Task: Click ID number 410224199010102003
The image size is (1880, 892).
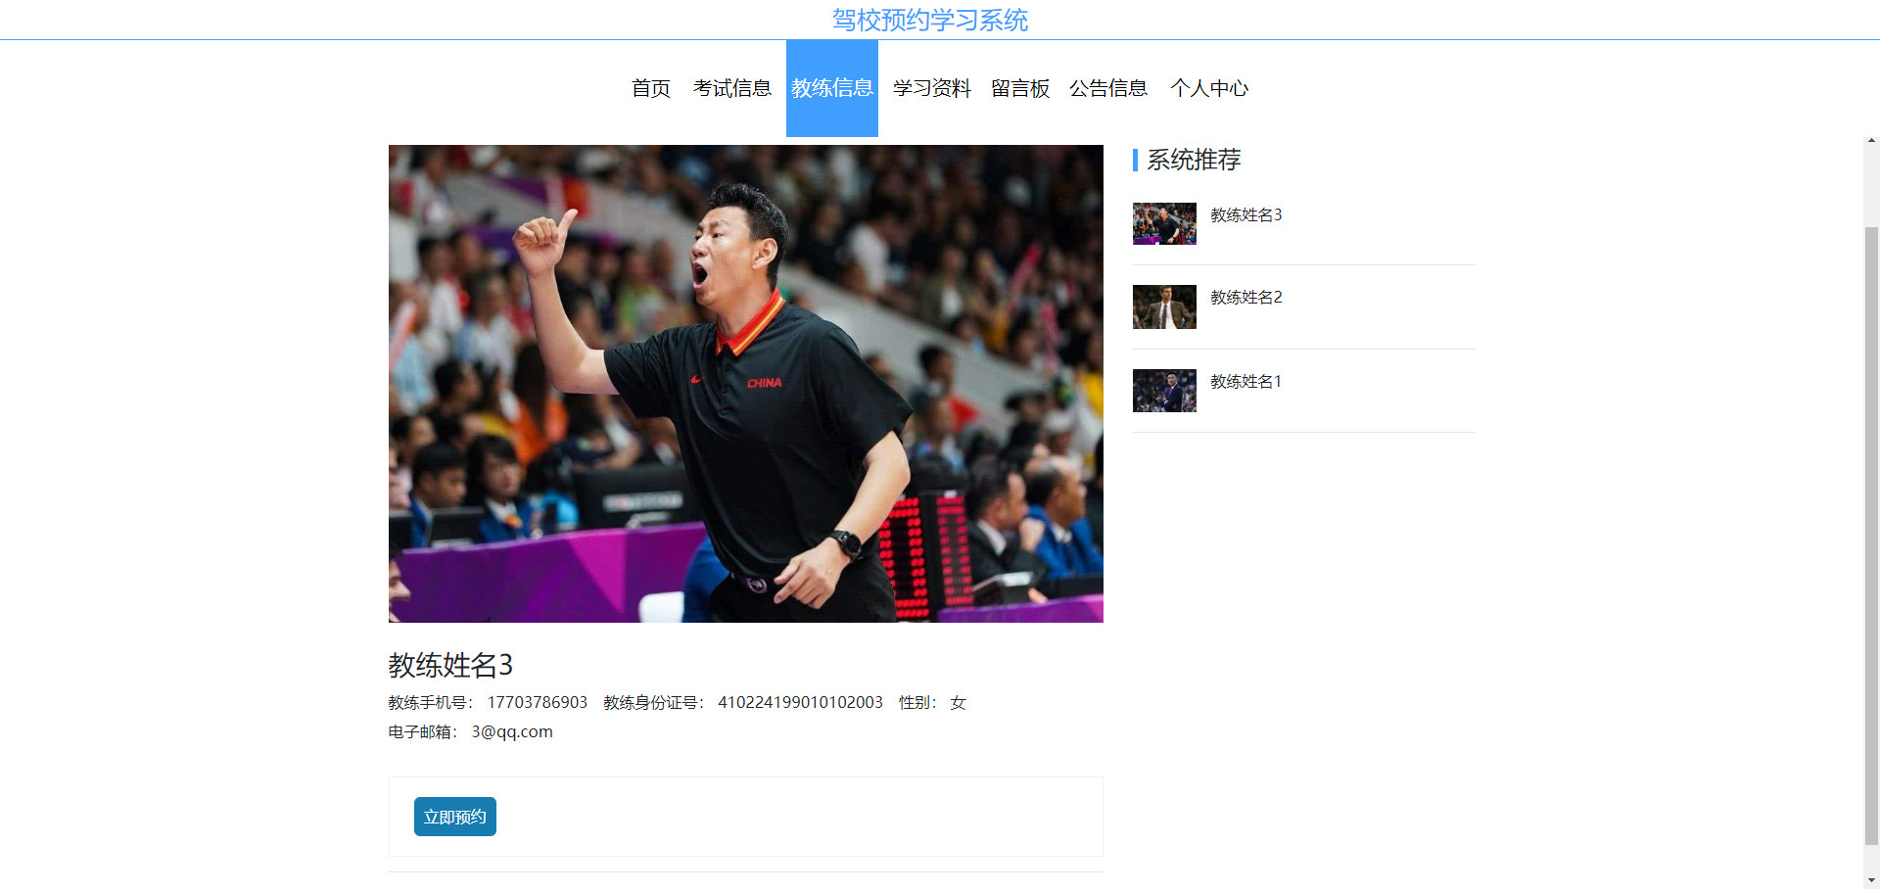Action: tap(800, 702)
